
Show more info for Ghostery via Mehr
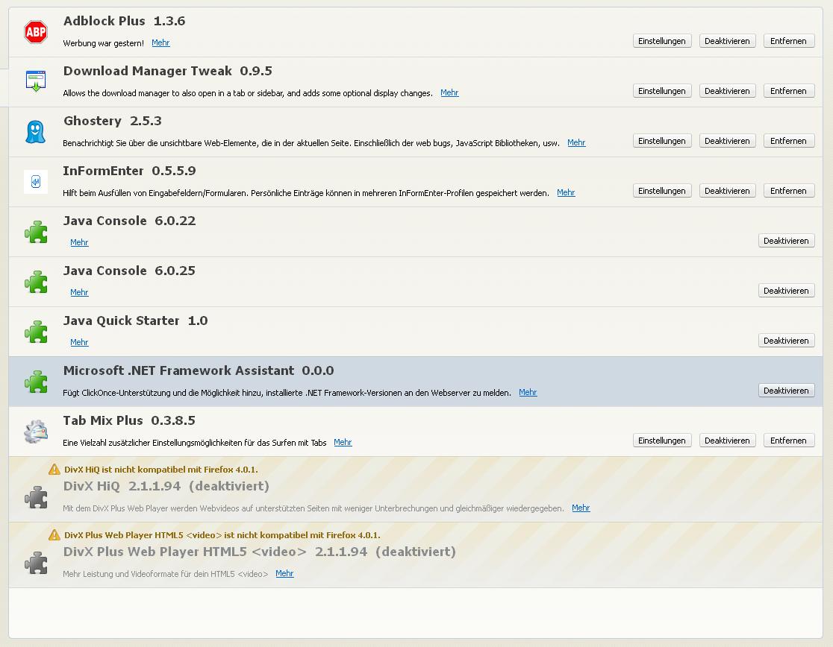[576, 142]
